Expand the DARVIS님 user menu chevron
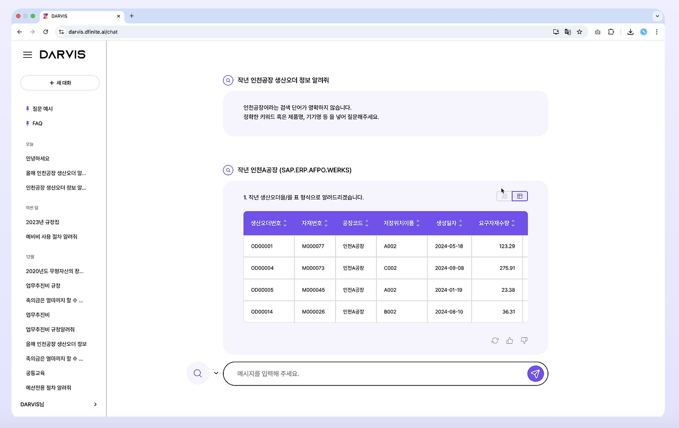 95,404
